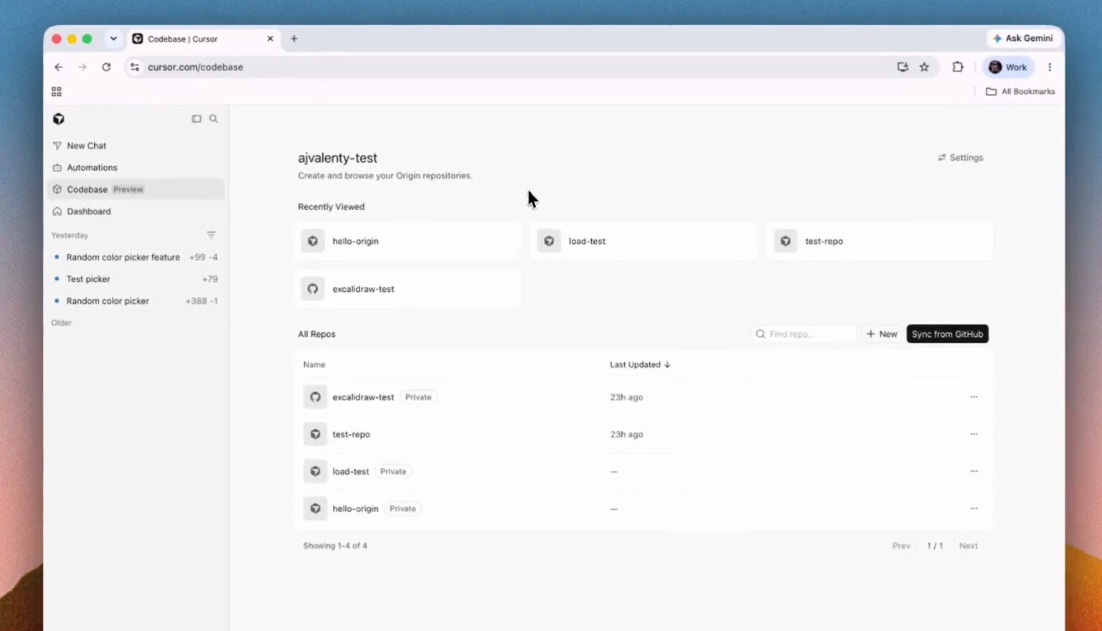This screenshot has width=1102, height=631.
Task: Open the apps grid icon in bookmarks bar
Action: pos(57,92)
